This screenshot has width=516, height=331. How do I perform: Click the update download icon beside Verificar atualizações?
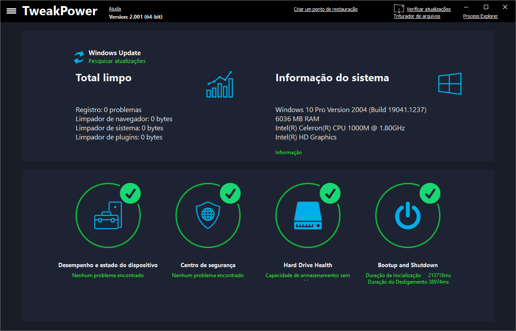pyautogui.click(x=399, y=9)
